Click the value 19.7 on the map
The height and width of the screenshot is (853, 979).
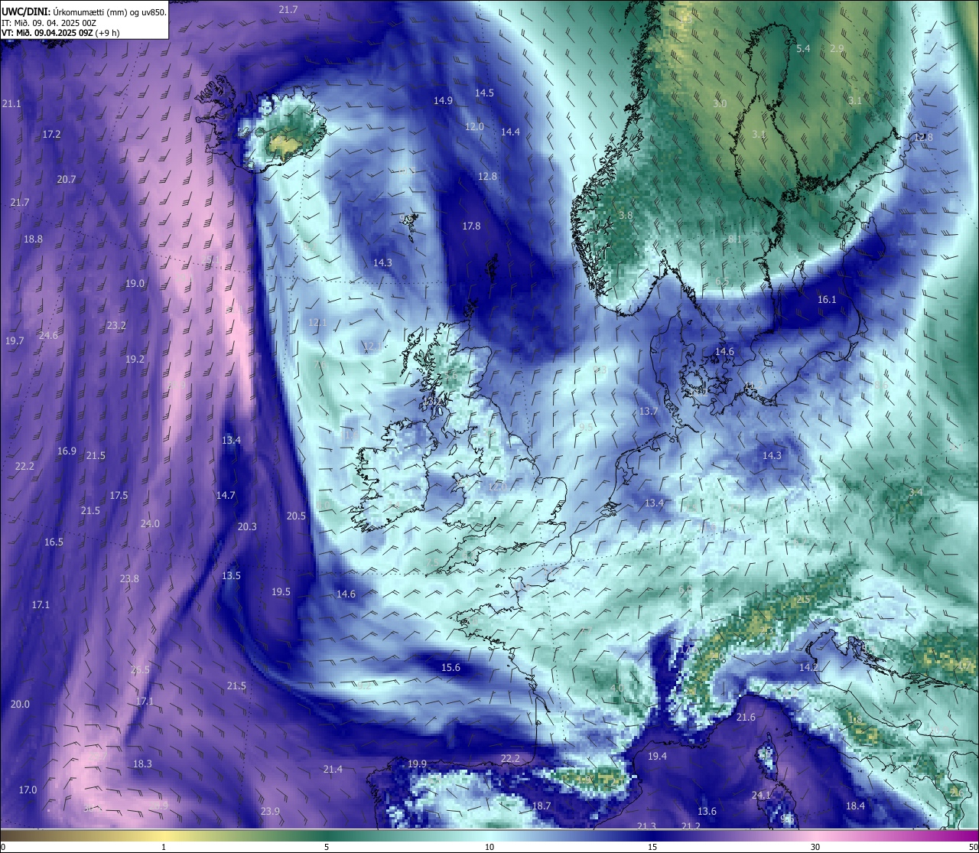15,340
